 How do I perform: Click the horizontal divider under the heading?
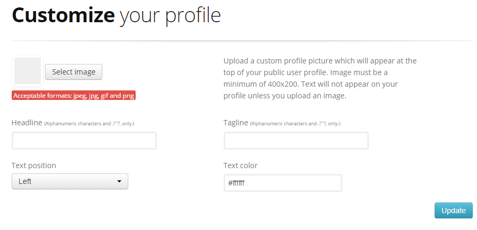pos(242,40)
